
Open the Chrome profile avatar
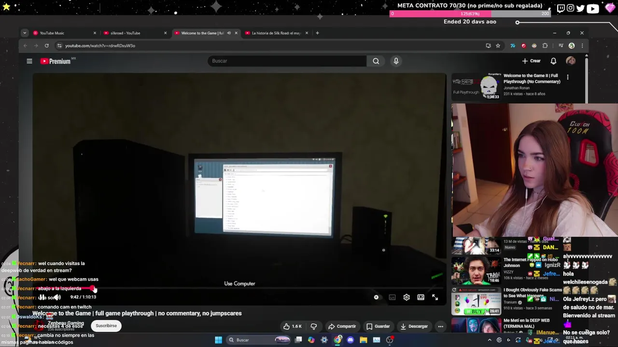tap(572, 46)
